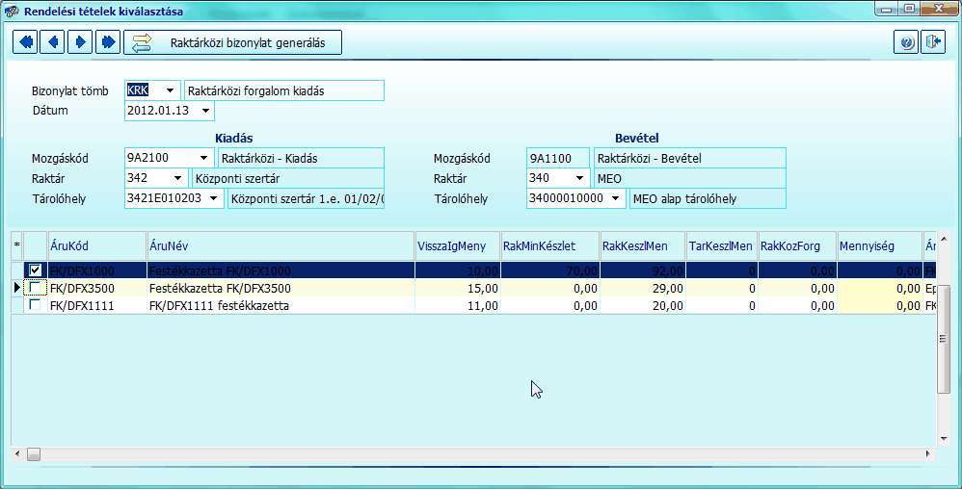Click the Raktárközi - Kiadás description field
Image resolution: width=962 pixels, height=489 pixels.
click(302, 158)
